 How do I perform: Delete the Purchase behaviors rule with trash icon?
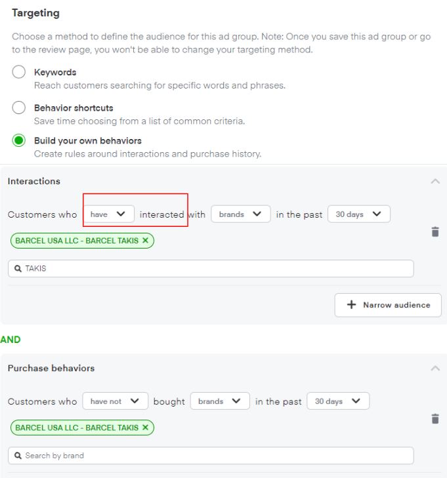[435, 418]
